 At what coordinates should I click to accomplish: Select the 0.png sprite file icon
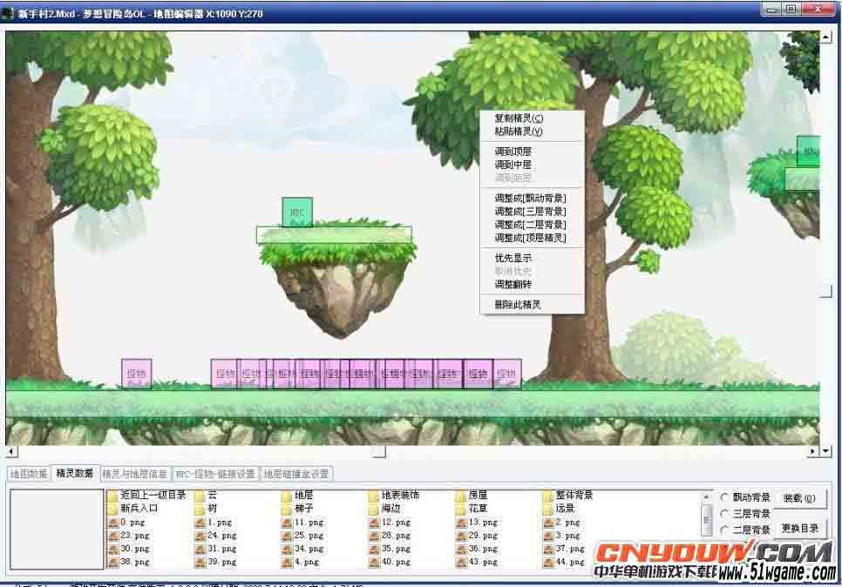pyautogui.click(x=112, y=522)
